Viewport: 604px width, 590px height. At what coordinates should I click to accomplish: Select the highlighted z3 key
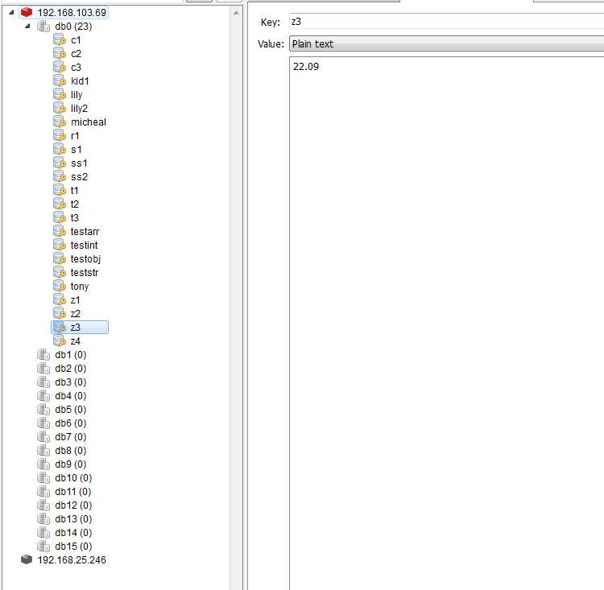[x=80, y=328]
